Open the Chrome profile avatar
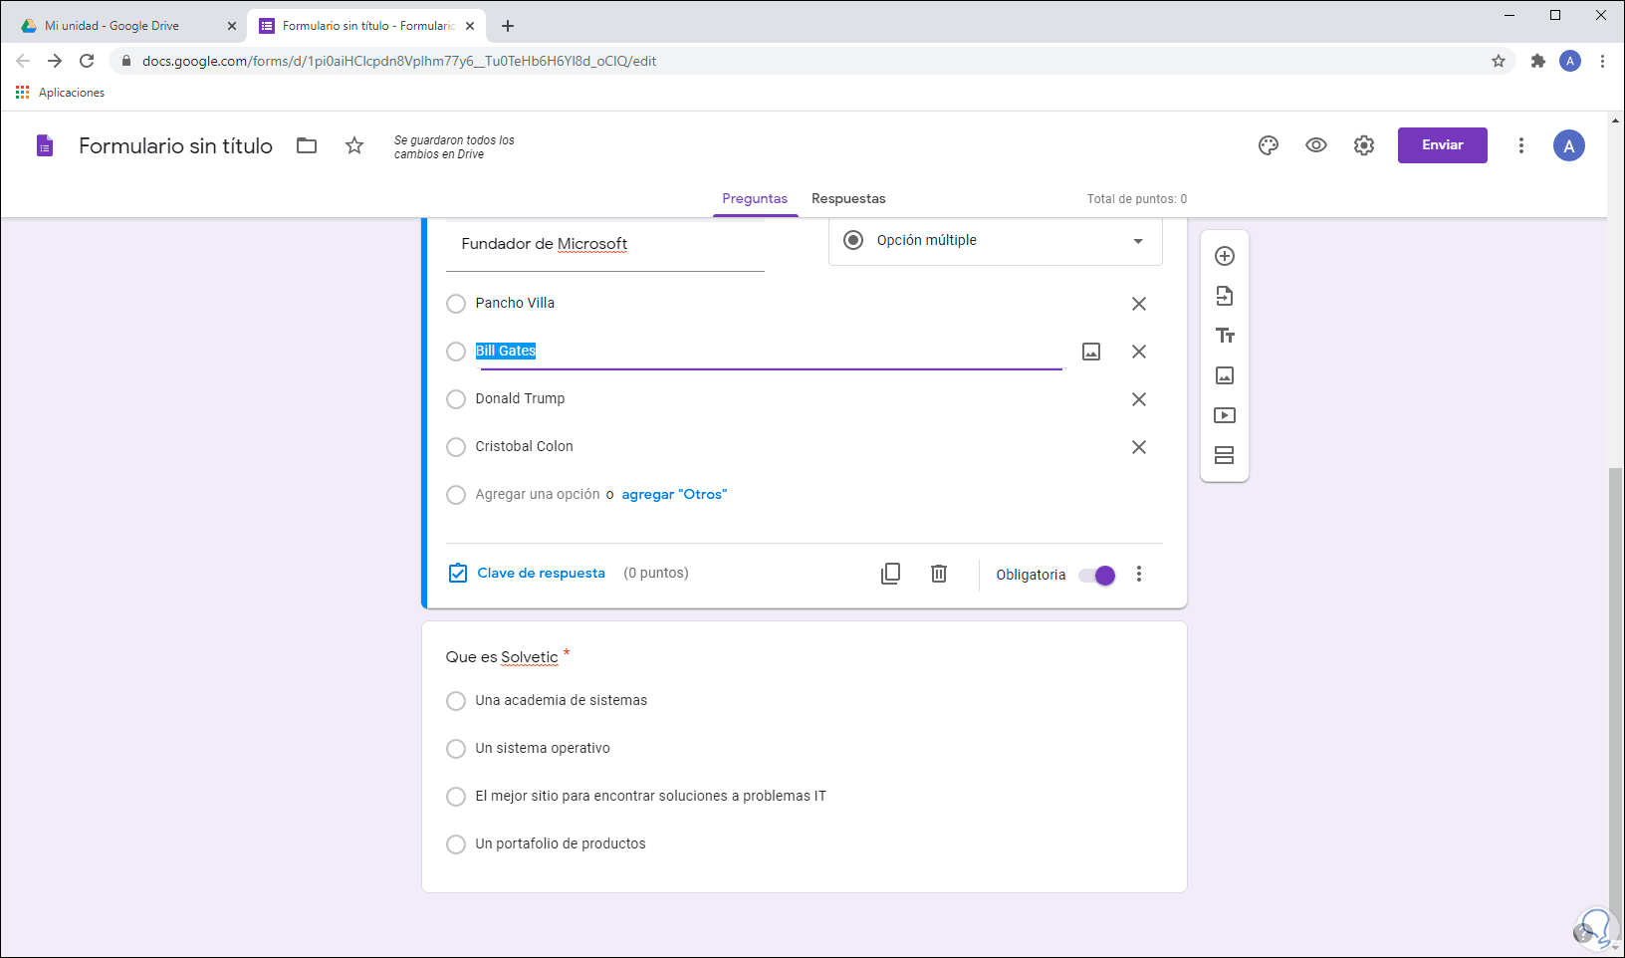 (1570, 61)
